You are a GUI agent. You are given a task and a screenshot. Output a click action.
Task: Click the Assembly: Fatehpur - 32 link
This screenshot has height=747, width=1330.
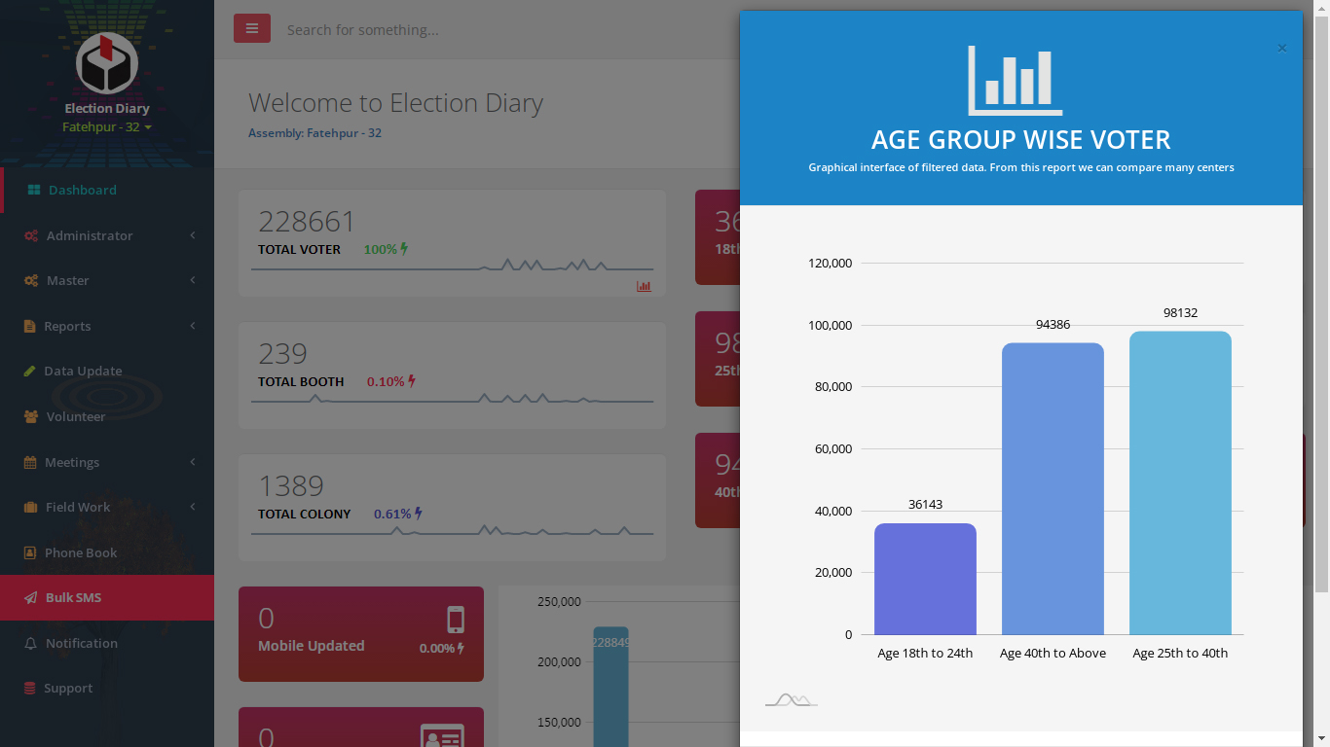point(314,133)
